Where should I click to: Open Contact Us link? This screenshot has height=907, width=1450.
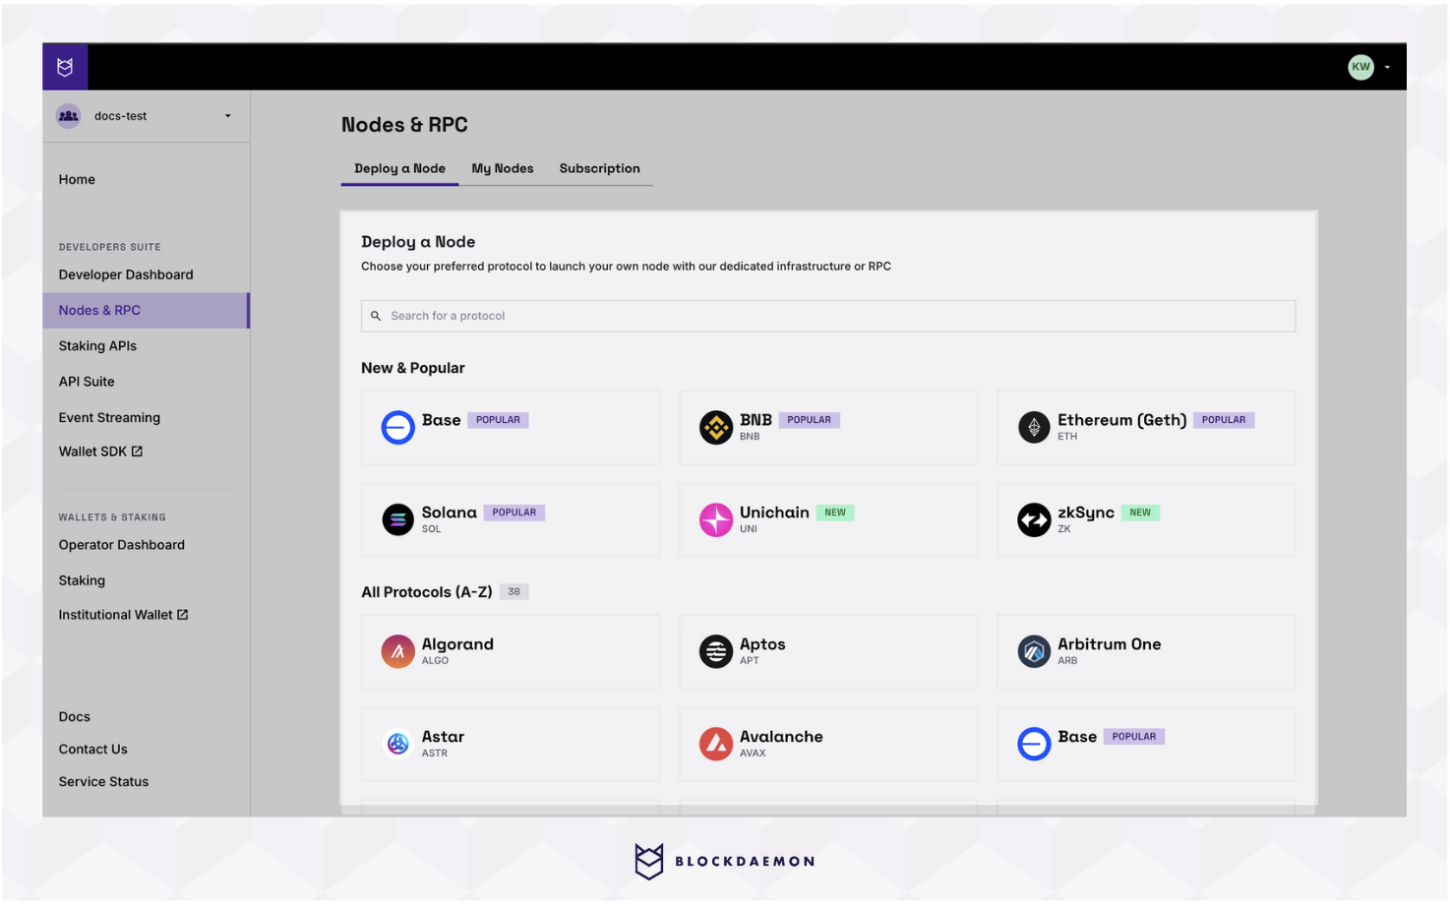(x=93, y=750)
